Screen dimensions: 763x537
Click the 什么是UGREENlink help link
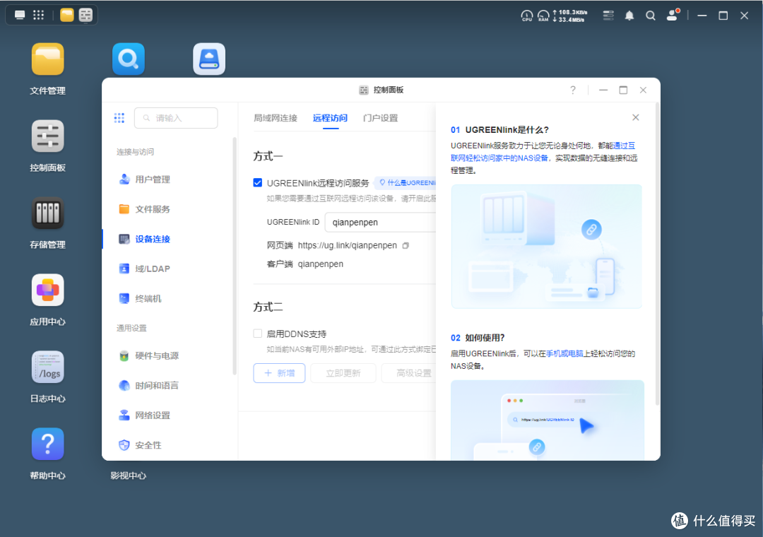click(x=406, y=182)
